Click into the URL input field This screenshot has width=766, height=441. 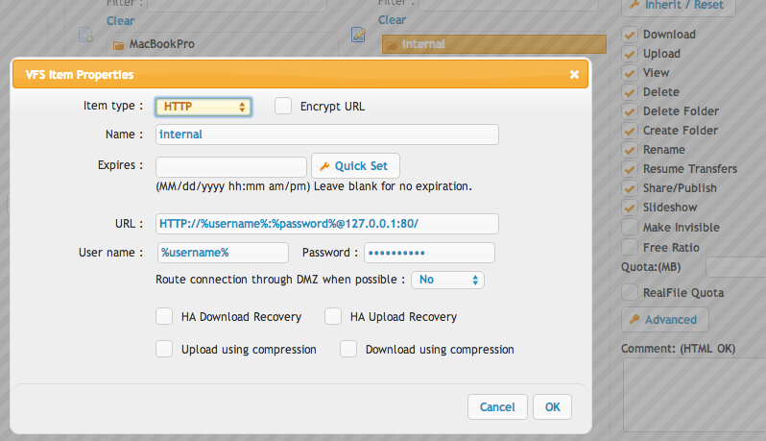[326, 224]
